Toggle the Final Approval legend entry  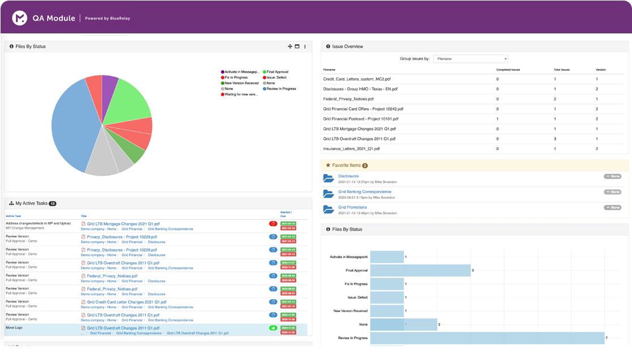(x=276, y=72)
